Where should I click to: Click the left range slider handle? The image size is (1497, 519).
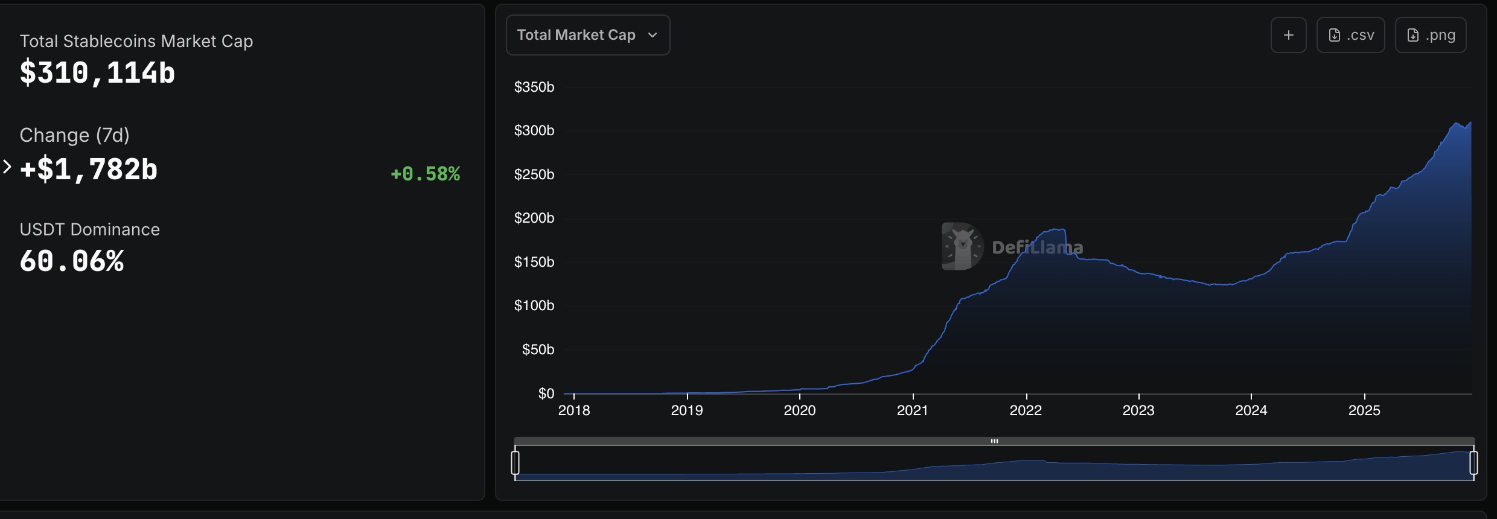pyautogui.click(x=515, y=463)
